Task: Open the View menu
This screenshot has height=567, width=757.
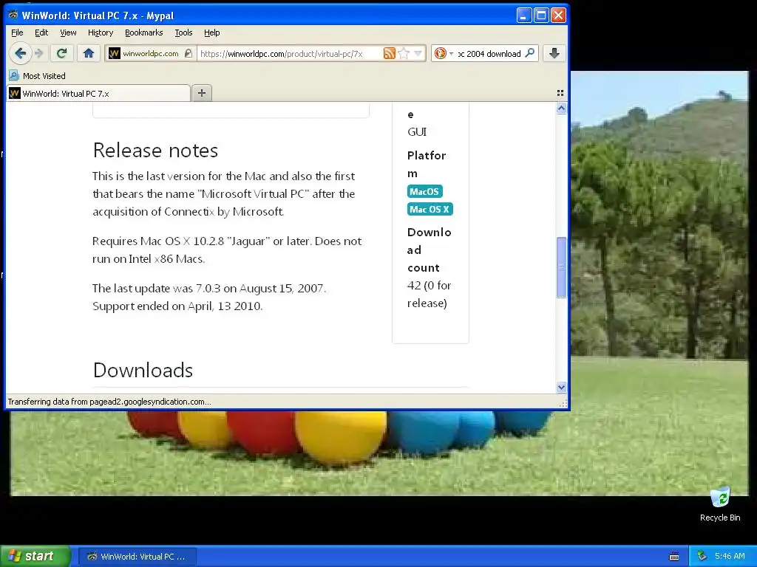Action: (x=68, y=32)
